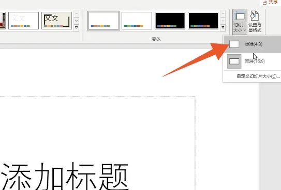Image resolution: width=281 pixels, height=190 pixels.
Task: Select the black variant with blue-orange colors
Action: tap(170, 21)
